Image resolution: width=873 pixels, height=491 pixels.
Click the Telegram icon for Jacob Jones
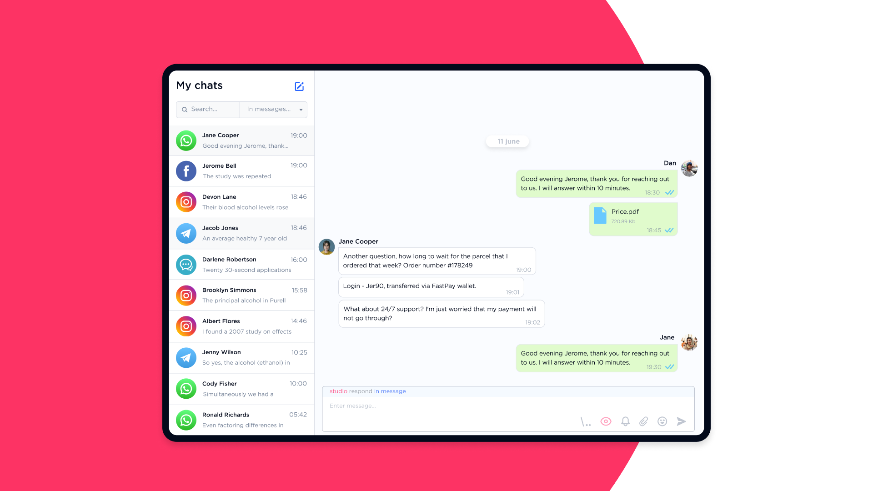[x=186, y=233]
